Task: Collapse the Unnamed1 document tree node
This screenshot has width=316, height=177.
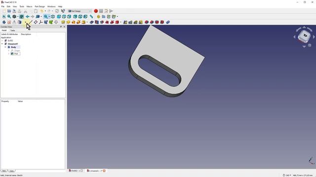Action: click(x=2, y=44)
